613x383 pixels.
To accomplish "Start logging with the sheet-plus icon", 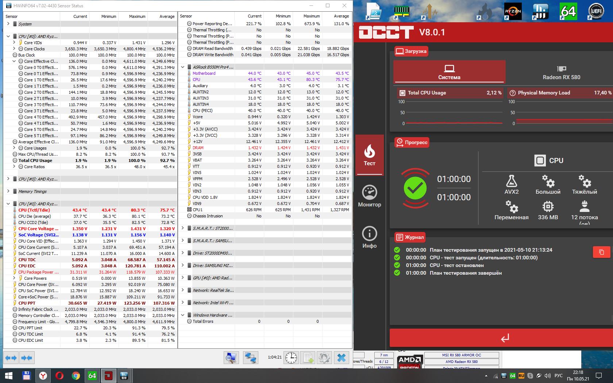I will tap(308, 358).
